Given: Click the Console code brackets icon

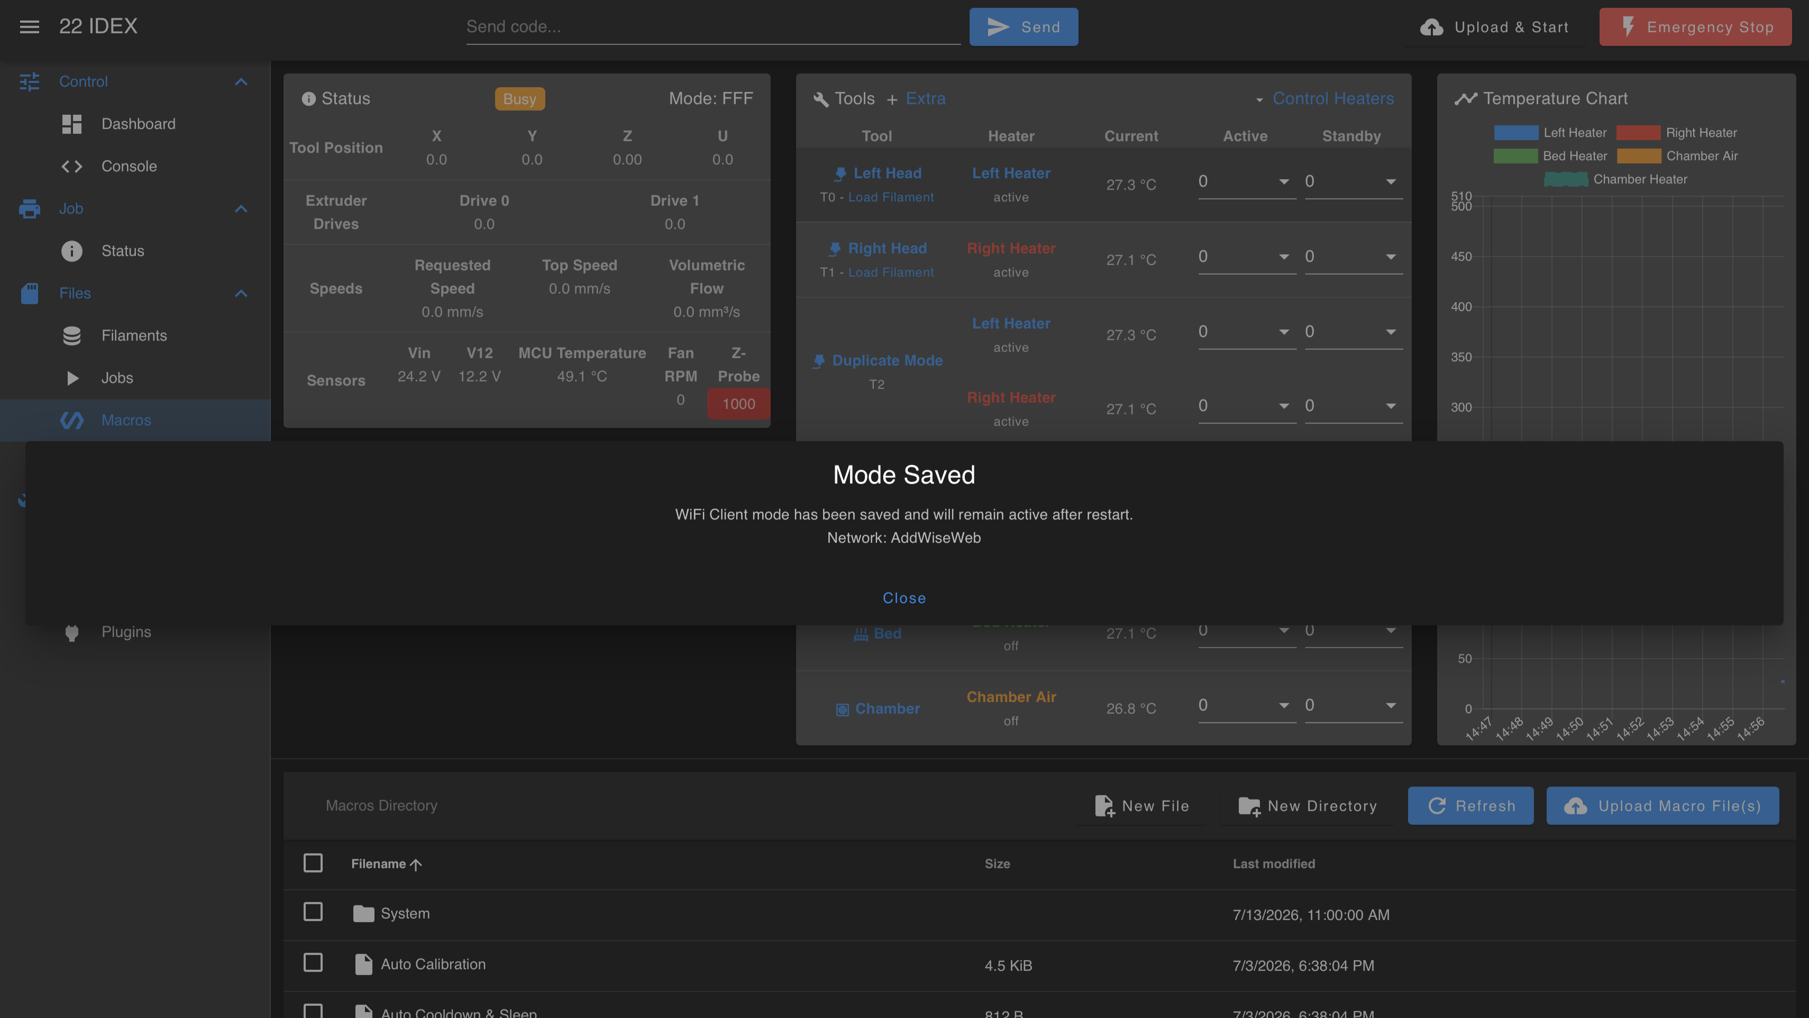Looking at the screenshot, I should pyautogui.click(x=71, y=167).
